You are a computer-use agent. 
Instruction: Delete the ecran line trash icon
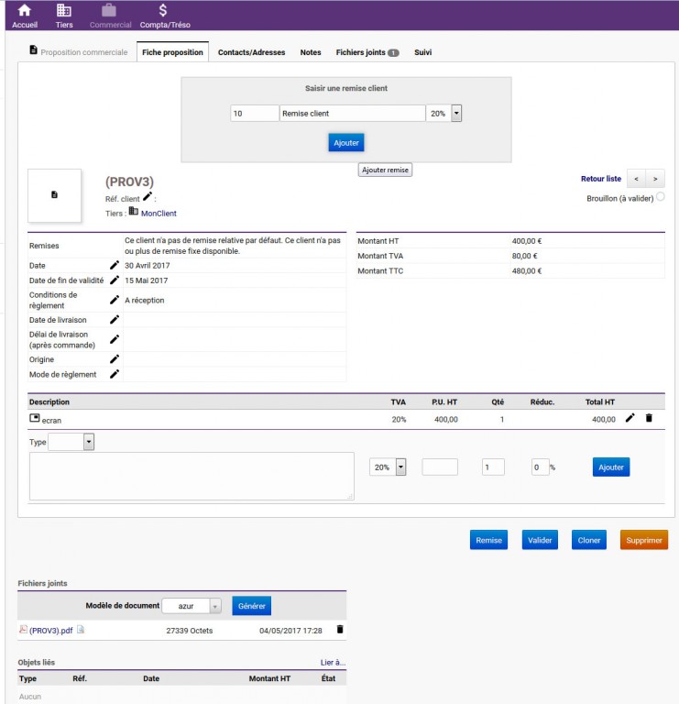click(649, 418)
